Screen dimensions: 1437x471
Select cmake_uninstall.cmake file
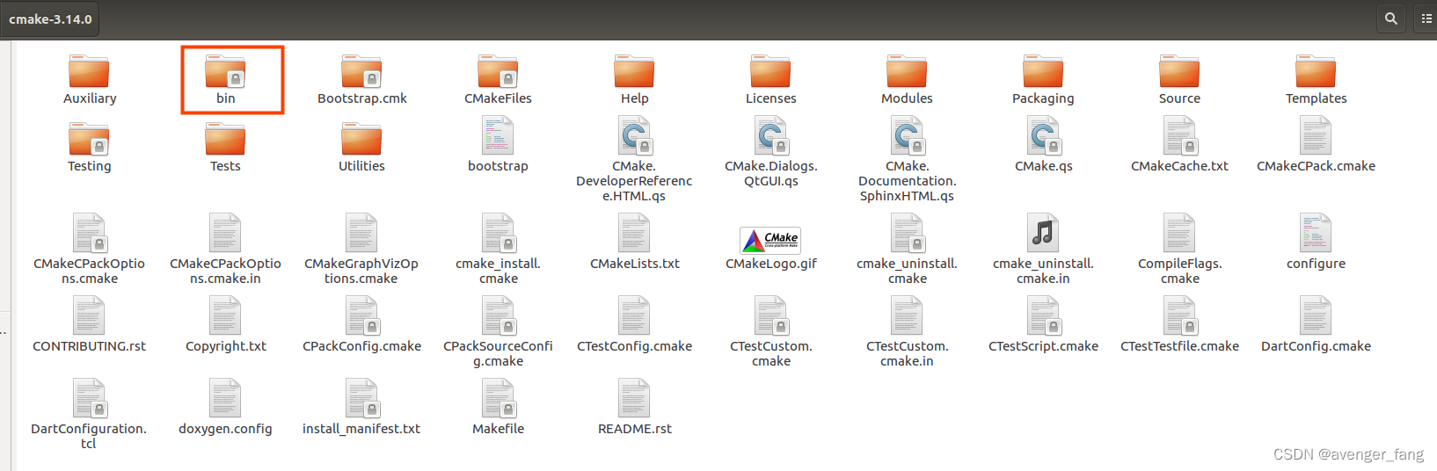[x=907, y=250]
